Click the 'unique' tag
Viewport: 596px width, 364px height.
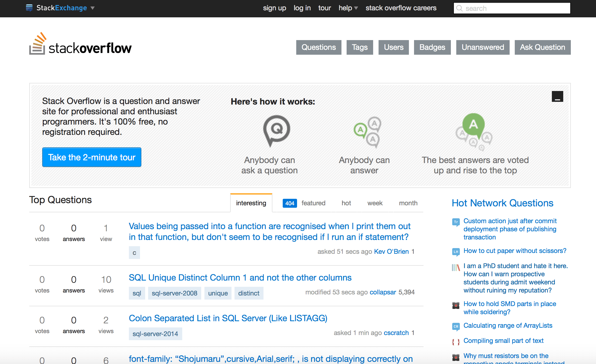pyautogui.click(x=218, y=293)
